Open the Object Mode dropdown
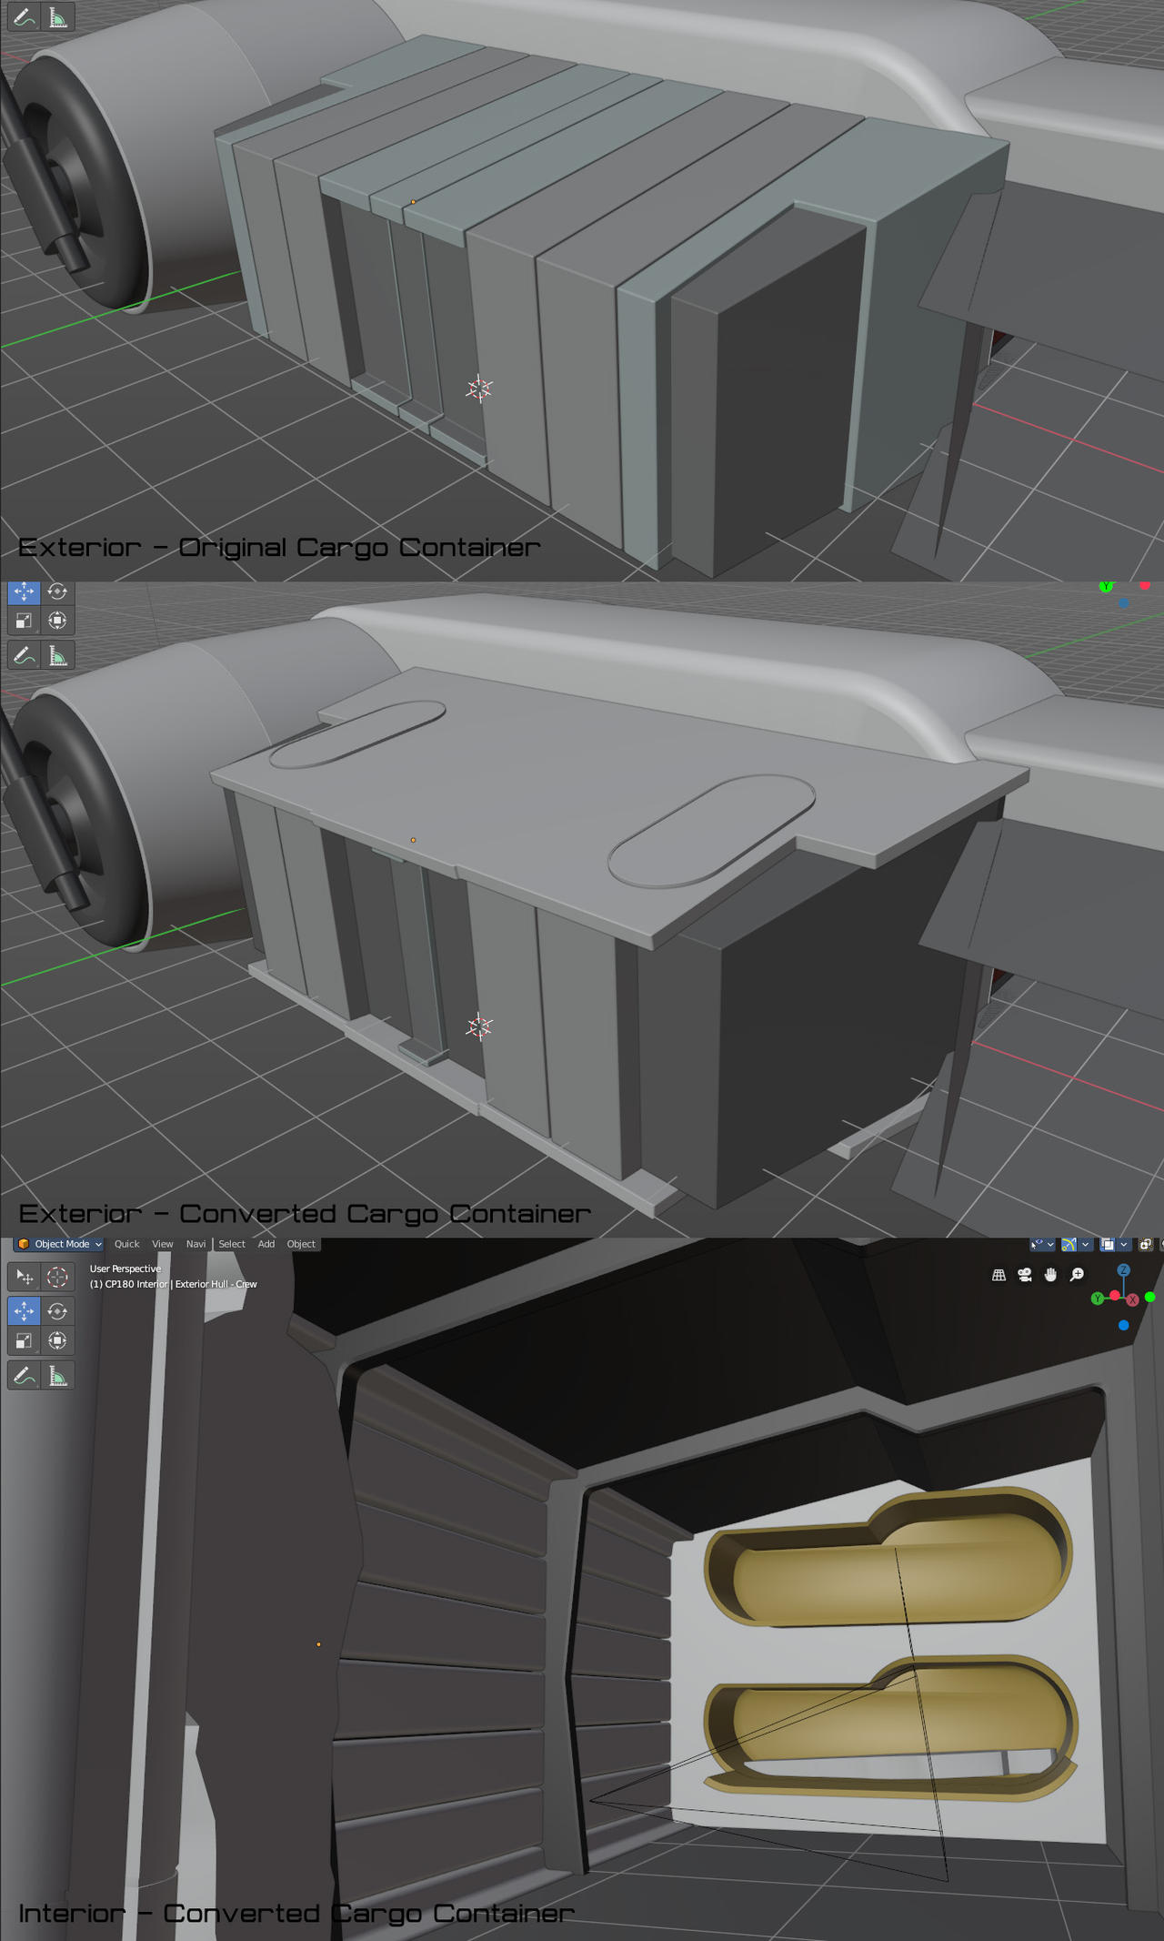Image resolution: width=1164 pixels, height=1941 pixels. [59, 1244]
